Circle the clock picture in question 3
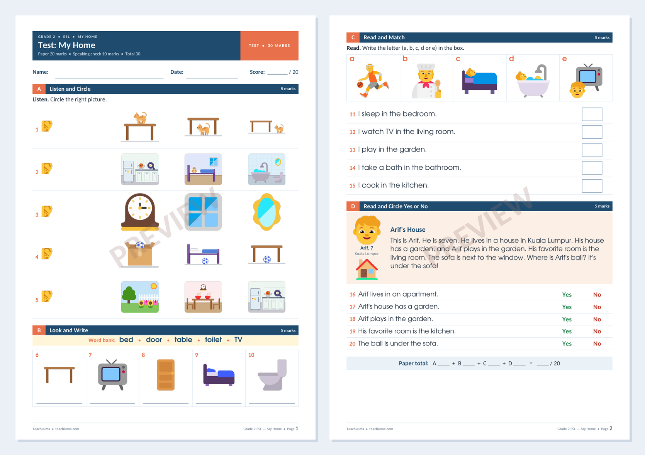Viewport: 645px width, 455px height. [x=140, y=212]
